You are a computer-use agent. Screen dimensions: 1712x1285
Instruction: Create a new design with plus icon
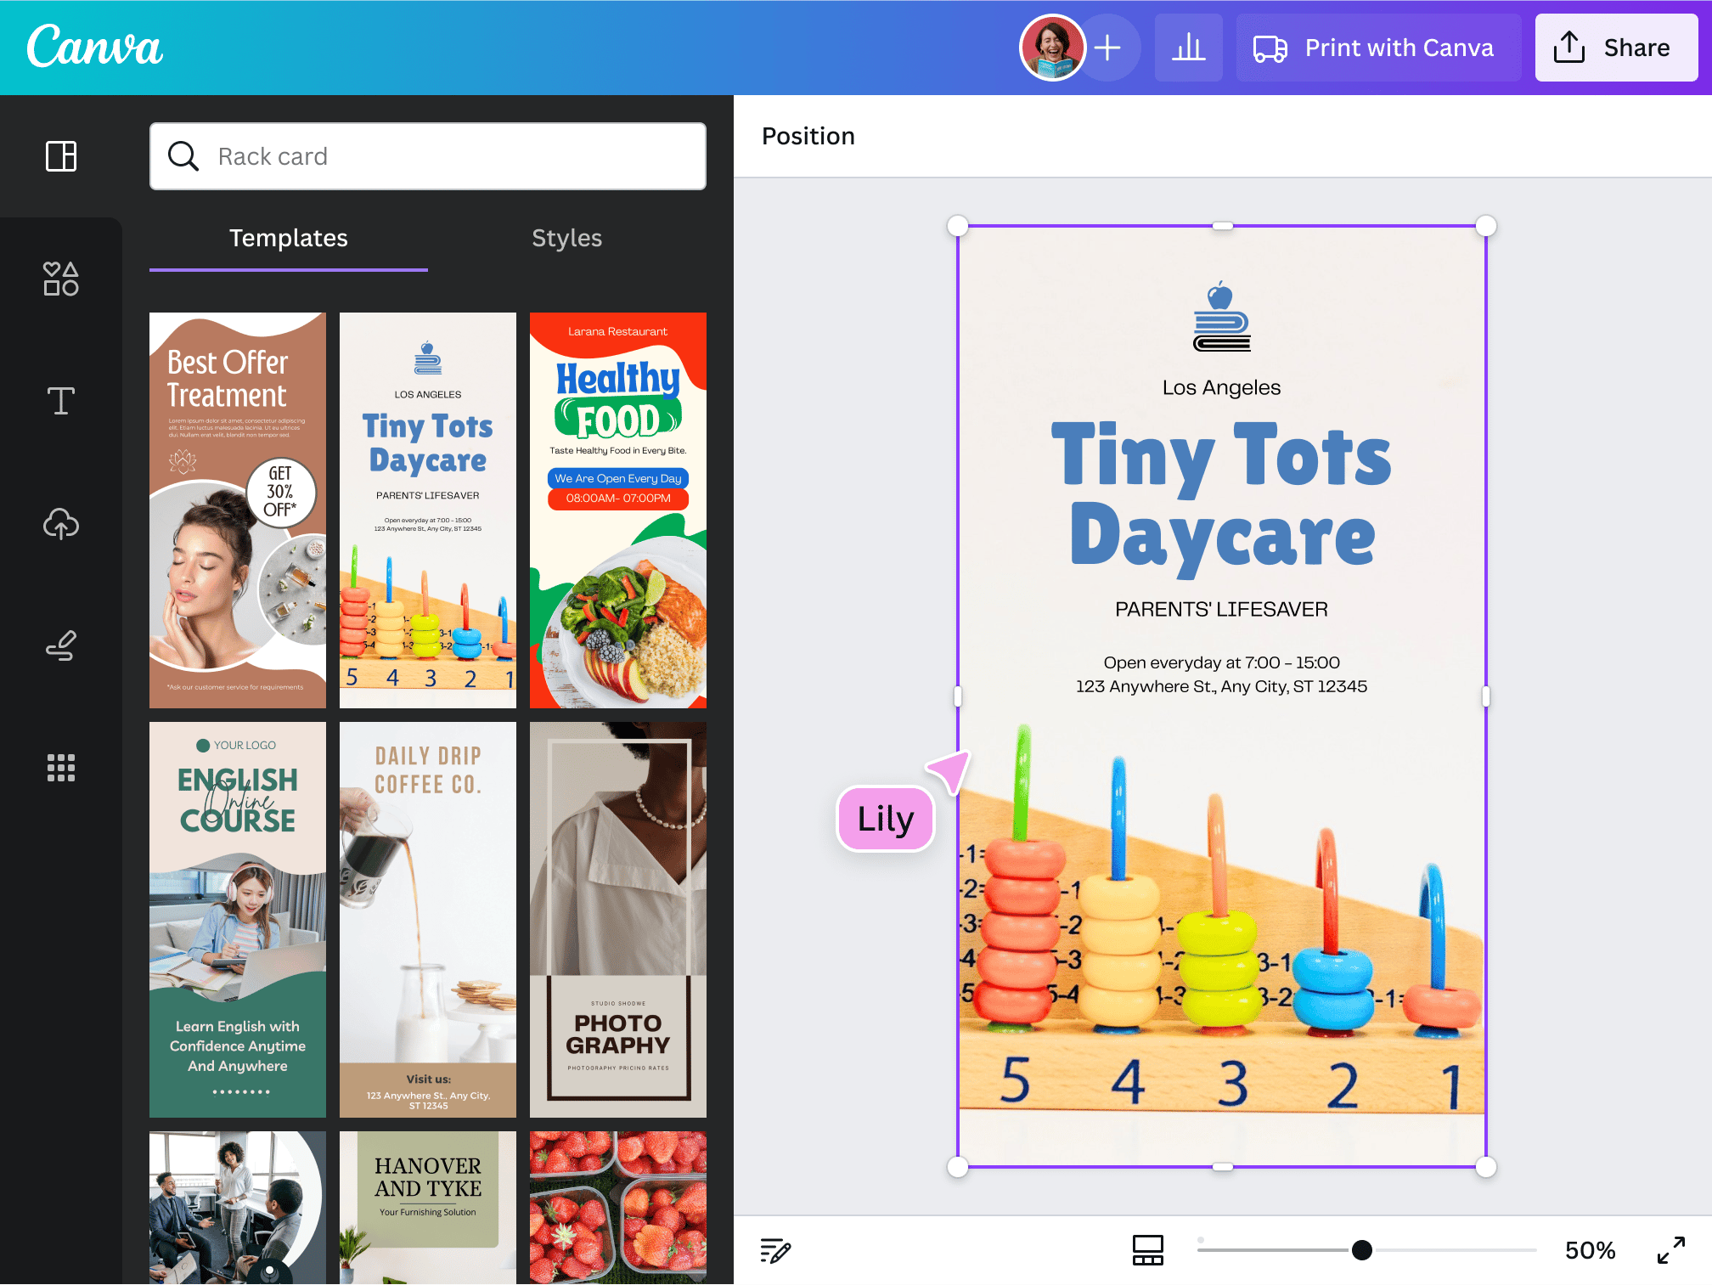click(1108, 48)
